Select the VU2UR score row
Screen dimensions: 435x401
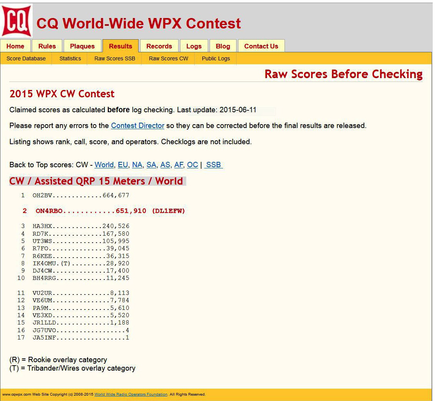(x=73, y=293)
